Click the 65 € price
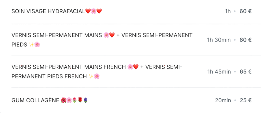 tap(245, 72)
